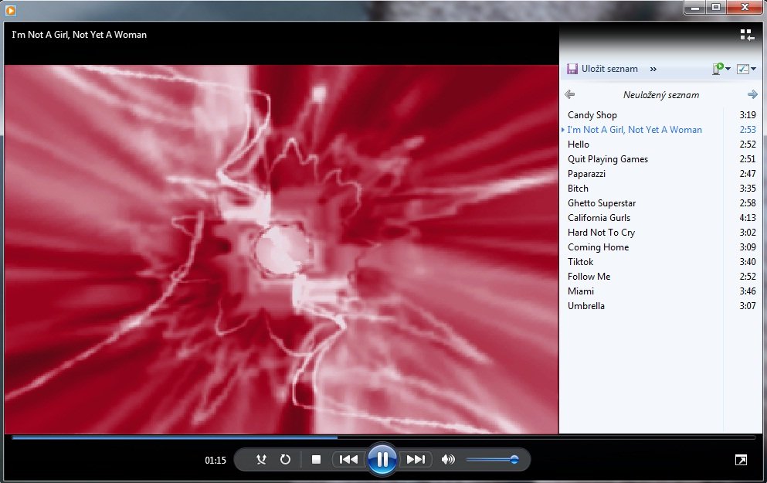
Task: Toggle repeat mode
Action: point(285,460)
